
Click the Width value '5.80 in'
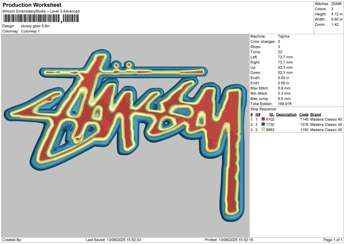pyautogui.click(x=337, y=19)
